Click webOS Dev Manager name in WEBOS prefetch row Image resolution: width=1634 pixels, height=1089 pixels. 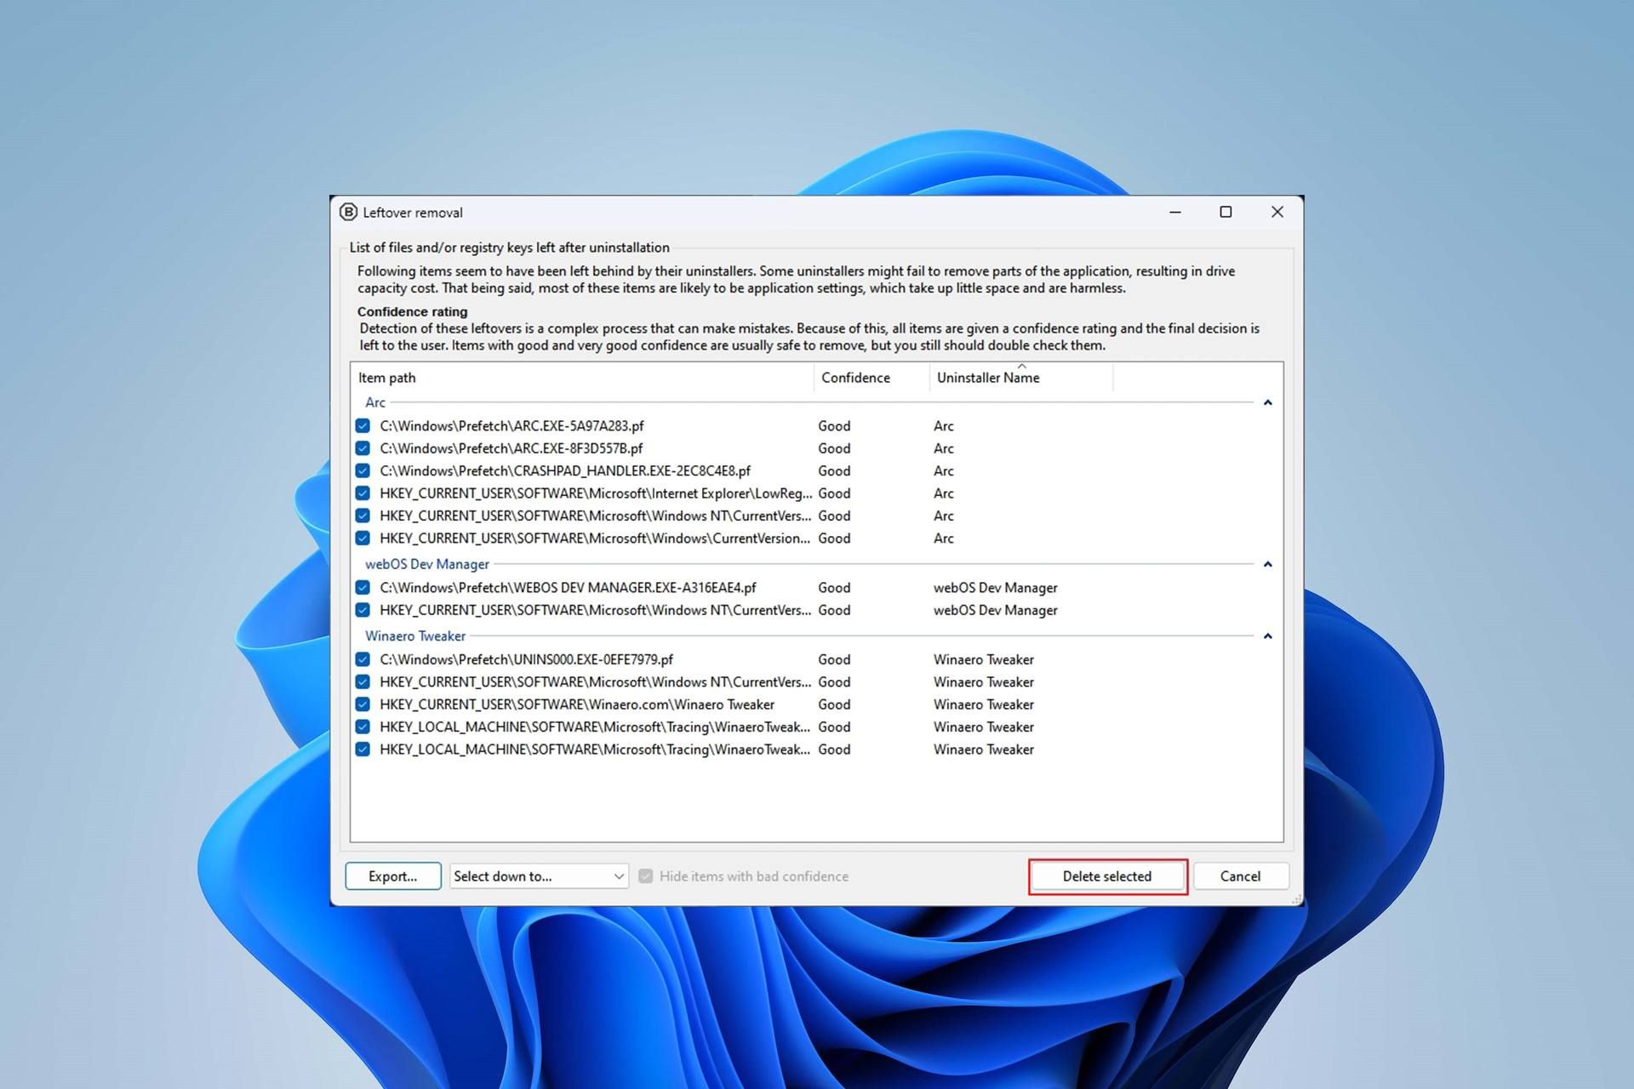point(995,587)
